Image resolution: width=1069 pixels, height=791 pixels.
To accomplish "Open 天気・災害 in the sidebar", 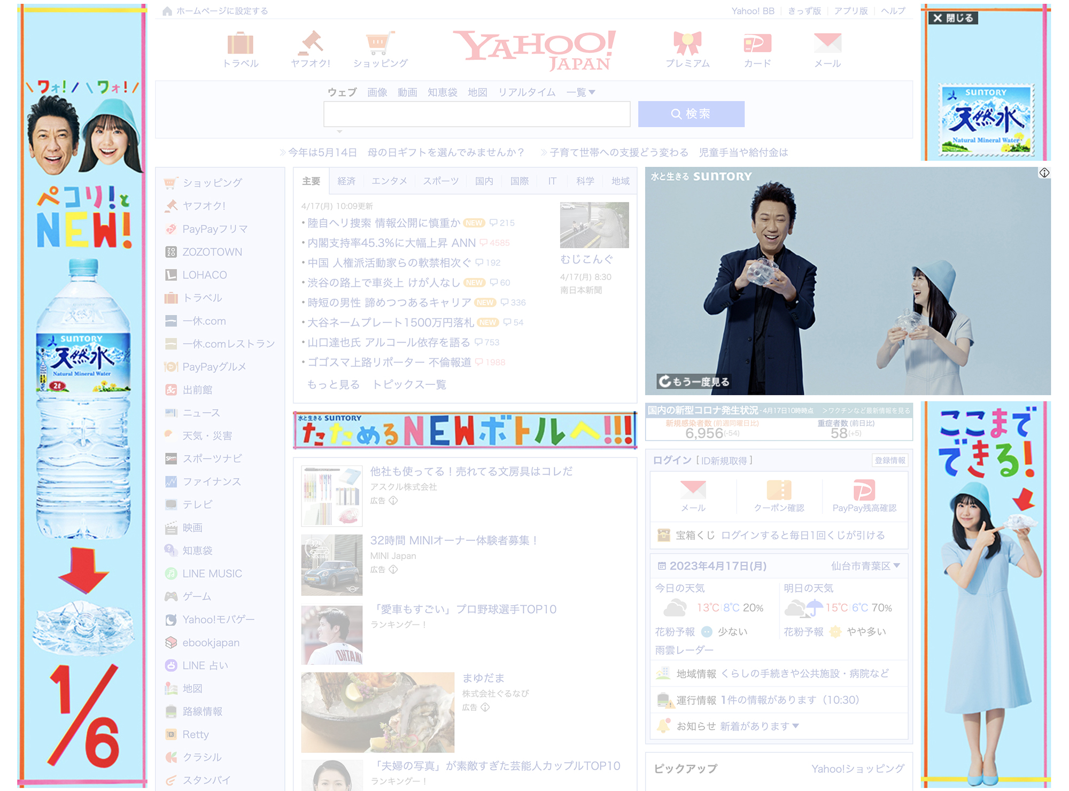I will pos(207,436).
